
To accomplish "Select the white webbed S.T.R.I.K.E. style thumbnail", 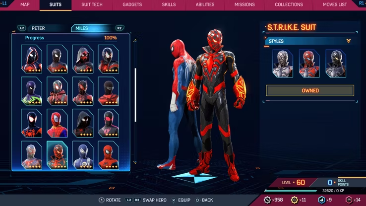I will pos(282,63).
